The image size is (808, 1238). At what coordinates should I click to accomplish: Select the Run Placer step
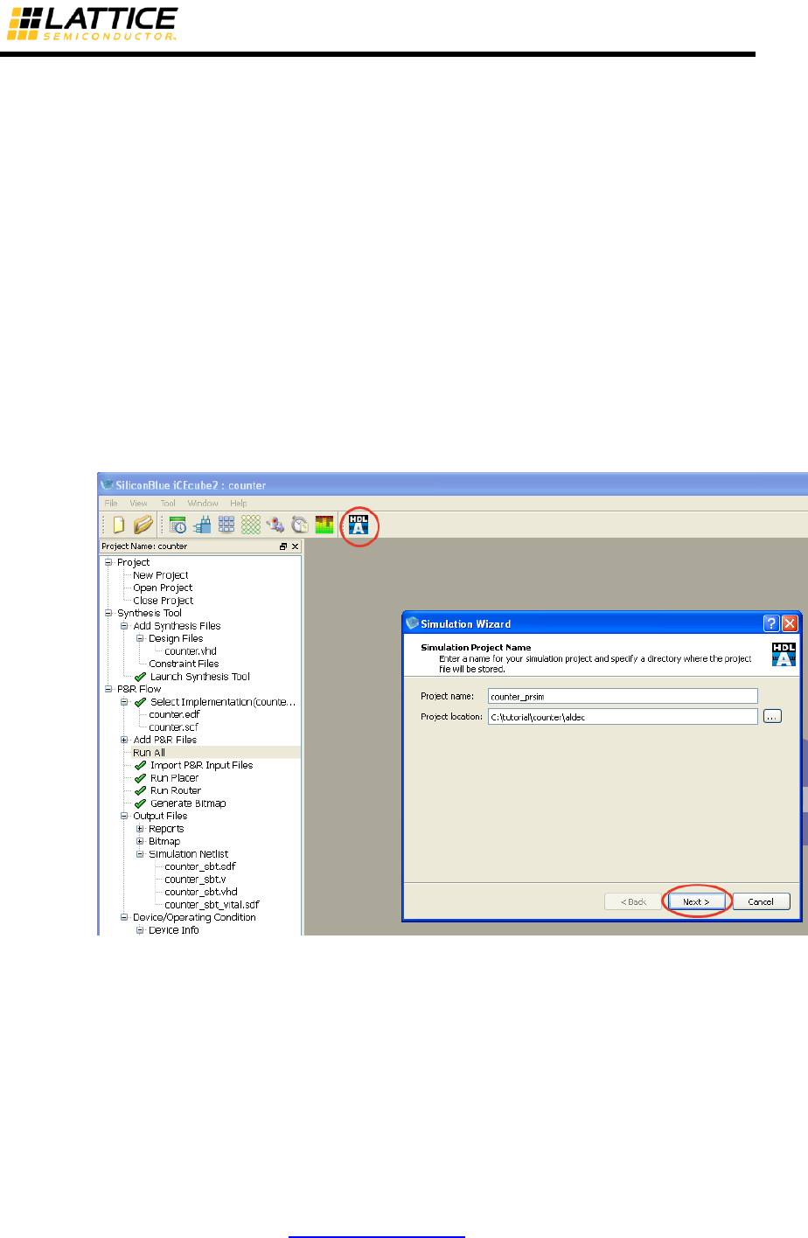click(x=175, y=778)
